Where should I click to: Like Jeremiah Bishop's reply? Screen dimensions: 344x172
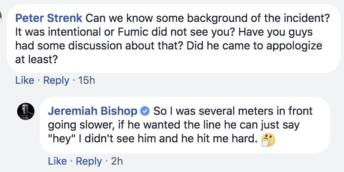(x=57, y=161)
